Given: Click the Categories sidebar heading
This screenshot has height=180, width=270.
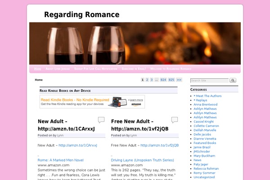Looking at the screenshot, I should point(198,90).
